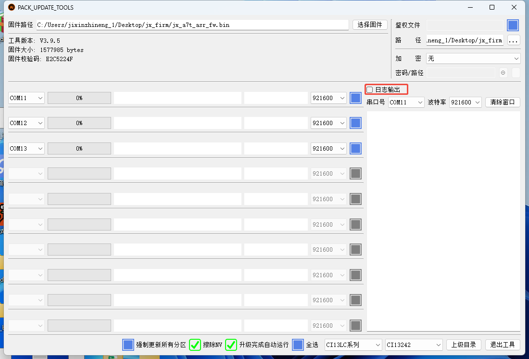Click the 固件路径 text field
Screen dimensions: 529x359
click(x=192, y=25)
